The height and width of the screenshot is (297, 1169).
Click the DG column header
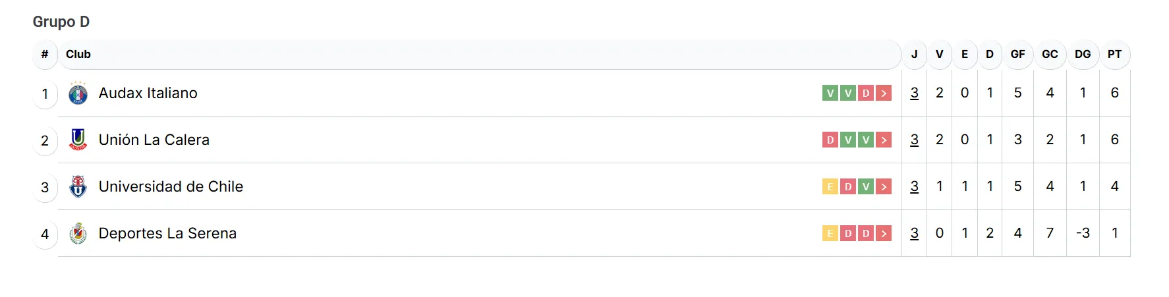point(1083,55)
